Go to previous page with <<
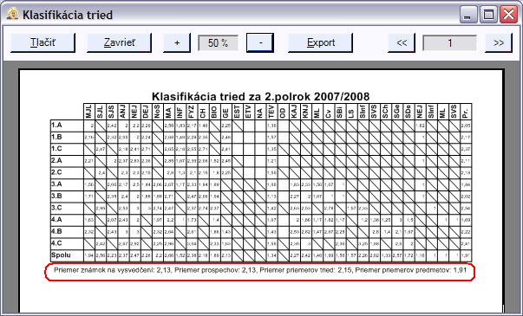Viewport: 523px width, 316px height. click(x=402, y=42)
